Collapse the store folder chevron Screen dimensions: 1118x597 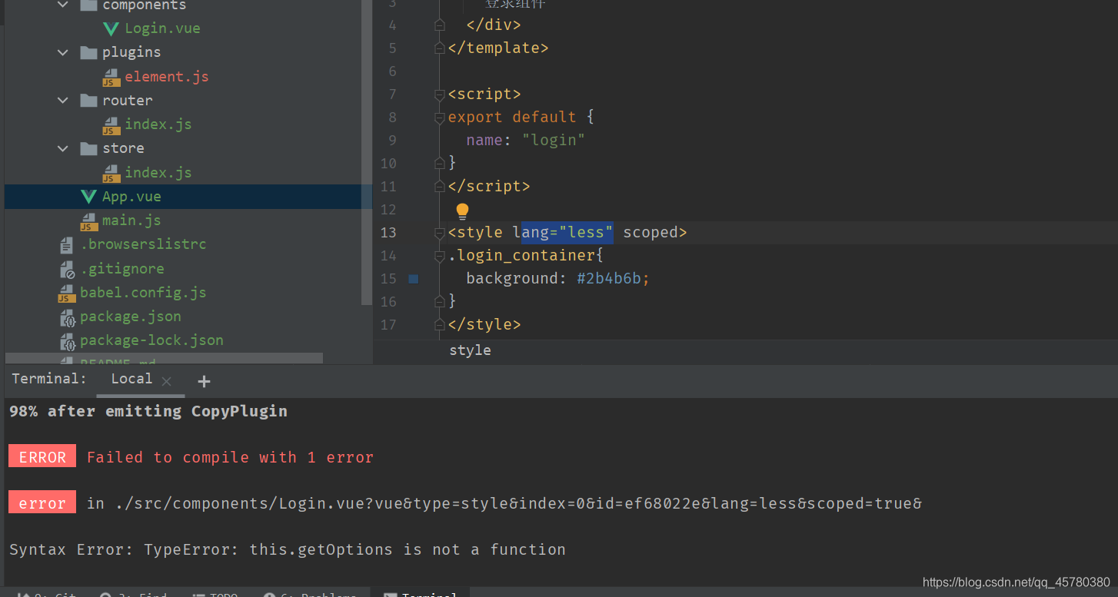63,148
